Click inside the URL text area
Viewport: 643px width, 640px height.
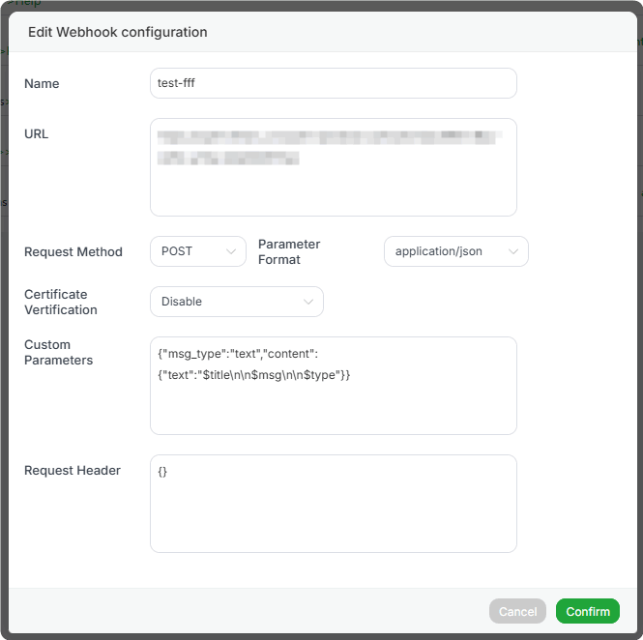tap(333, 167)
